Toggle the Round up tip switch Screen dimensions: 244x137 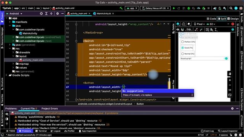point(226,59)
